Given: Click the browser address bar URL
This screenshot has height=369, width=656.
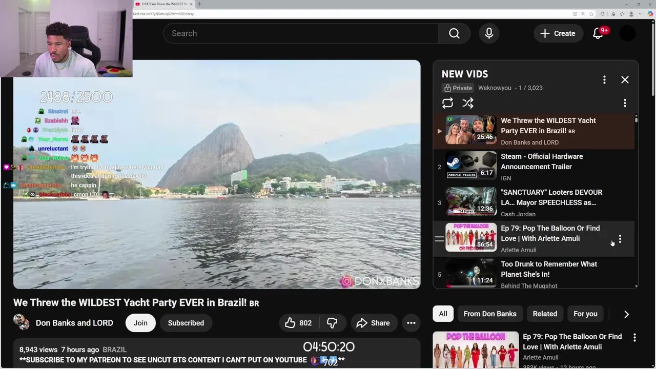Looking at the screenshot, I should pyautogui.click(x=163, y=14).
